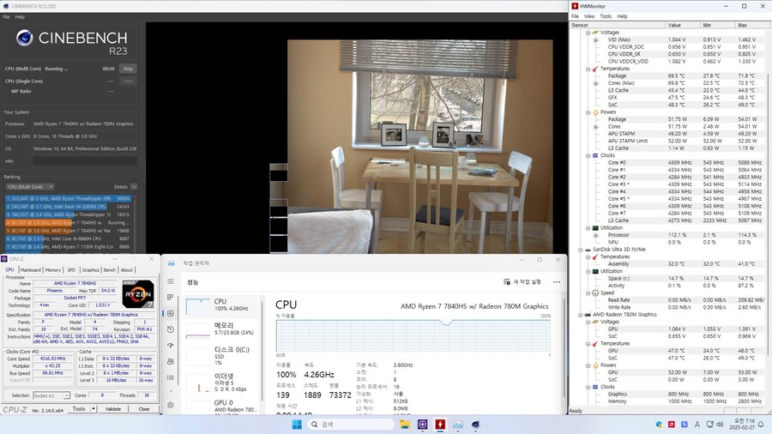Switch to Memory tab in CPU-Z

tap(53, 270)
